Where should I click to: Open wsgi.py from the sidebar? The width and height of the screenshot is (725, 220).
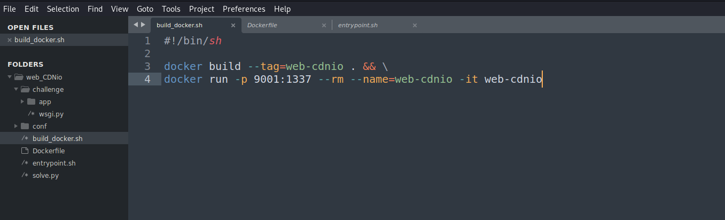tap(51, 114)
